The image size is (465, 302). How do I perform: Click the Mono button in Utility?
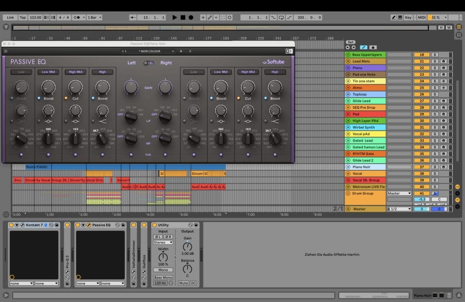(163, 270)
